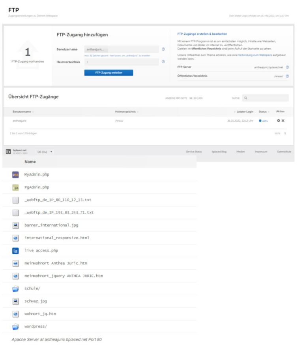The width and height of the screenshot is (303, 348).
Task: Click the pma icon for MyAdmin.php
Action: pos(15,174)
